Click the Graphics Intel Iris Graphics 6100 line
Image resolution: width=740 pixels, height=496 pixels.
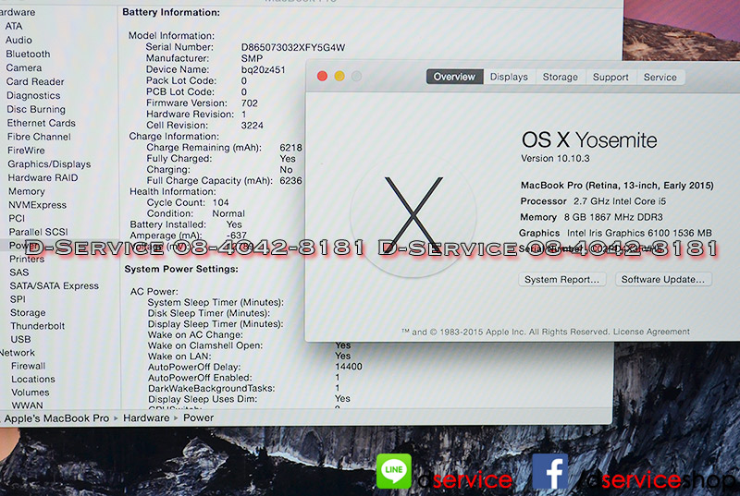[615, 233]
